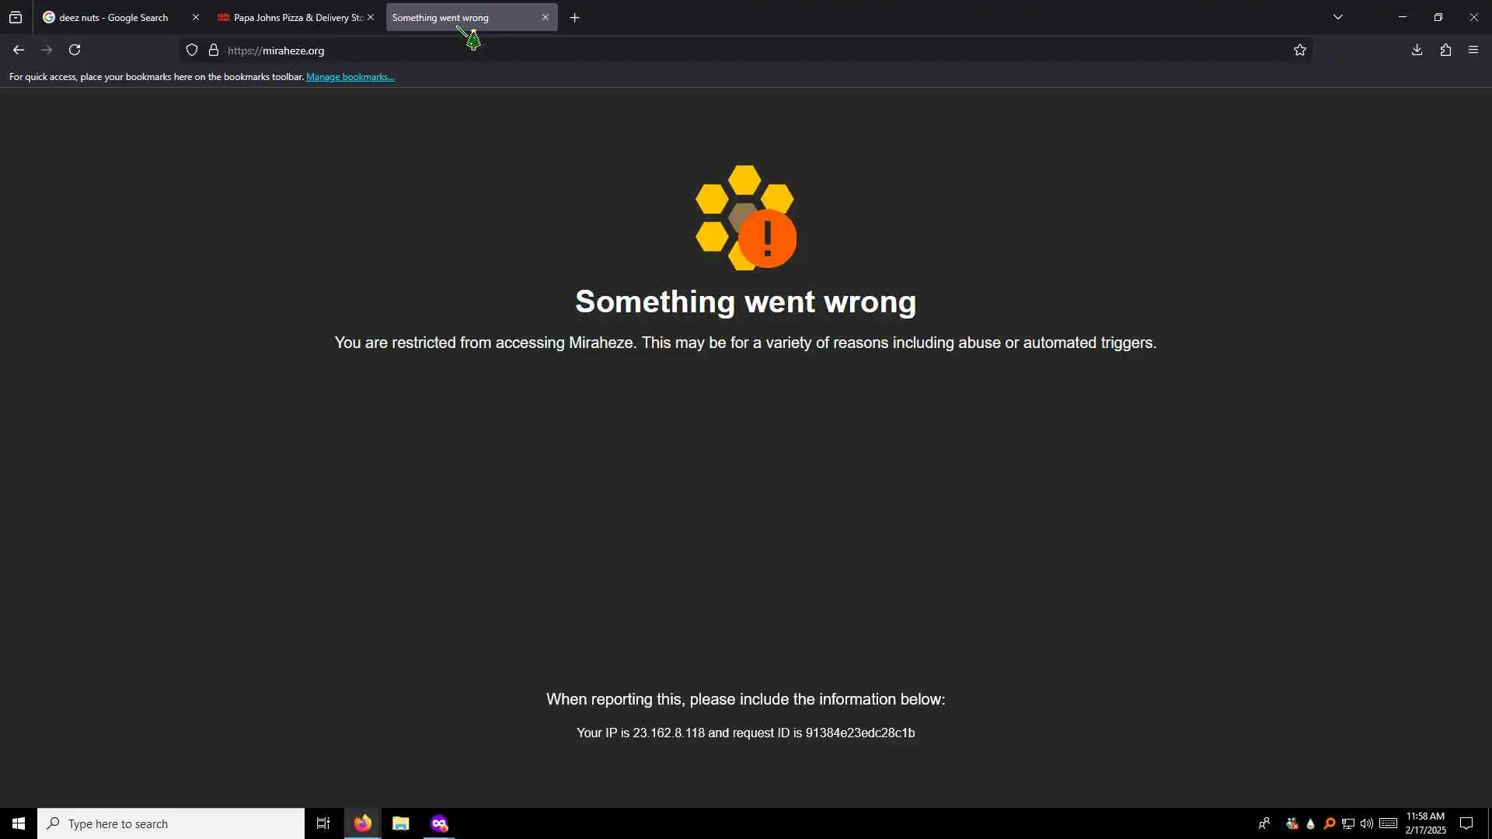Go back to the previous page

coord(19,50)
